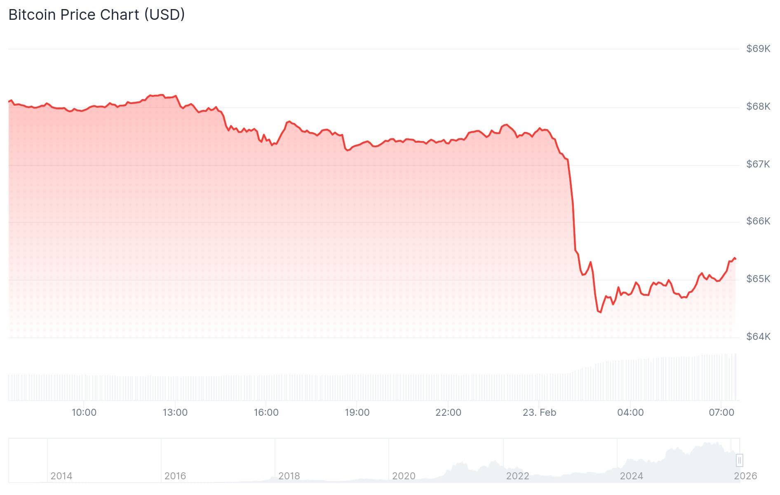Click the 2014 label in the navigator
The image size is (780, 495).
pos(61,476)
